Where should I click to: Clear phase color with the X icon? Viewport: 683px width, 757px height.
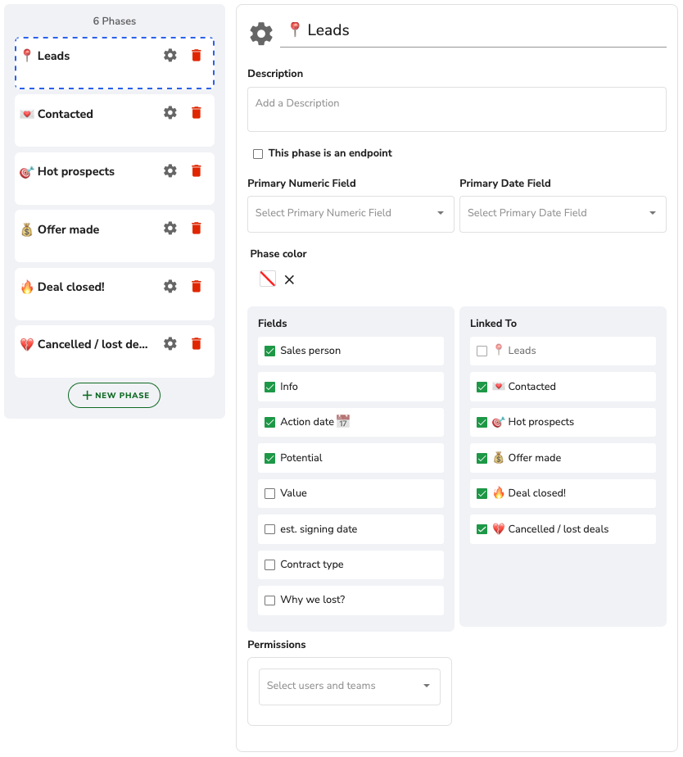point(289,279)
